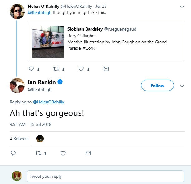This screenshot has width=191, height=184.
Task: Open the dropdown chevron next to Follow
Action: 182,86
